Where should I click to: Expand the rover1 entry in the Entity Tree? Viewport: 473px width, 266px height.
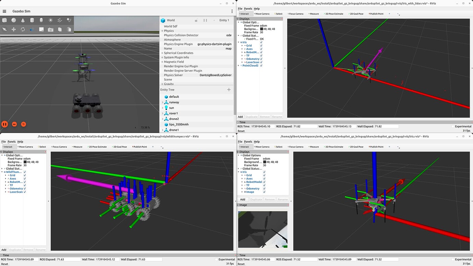click(162, 113)
